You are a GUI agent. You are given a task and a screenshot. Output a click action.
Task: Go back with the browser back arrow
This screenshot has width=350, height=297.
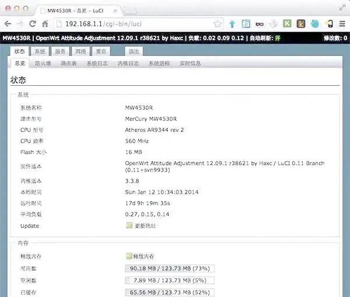8,24
